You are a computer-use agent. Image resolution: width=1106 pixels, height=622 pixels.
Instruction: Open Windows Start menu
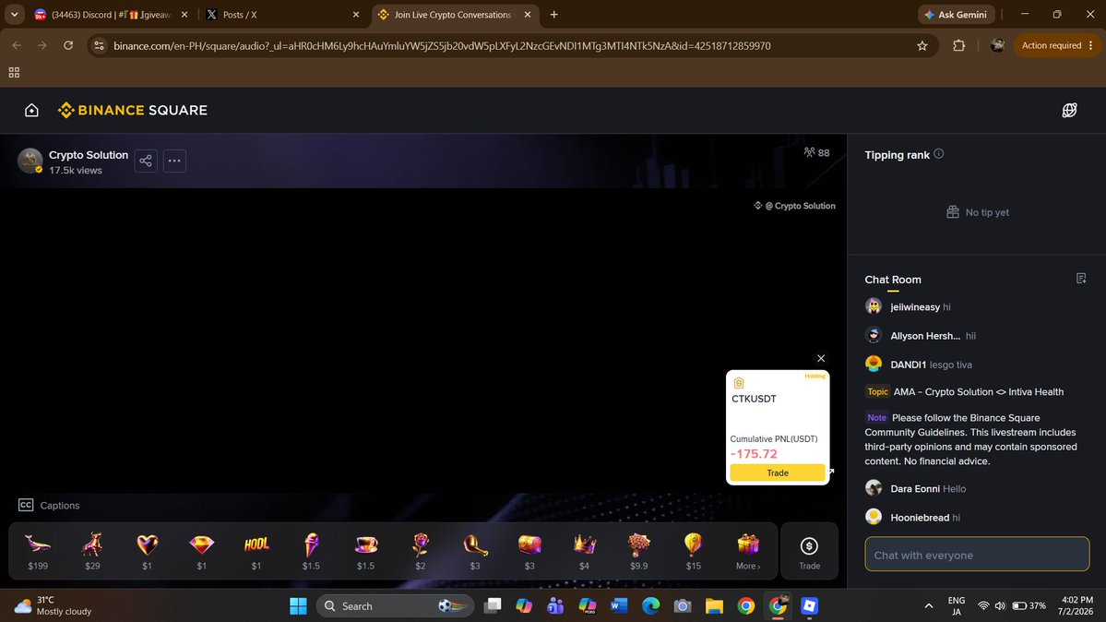click(298, 605)
